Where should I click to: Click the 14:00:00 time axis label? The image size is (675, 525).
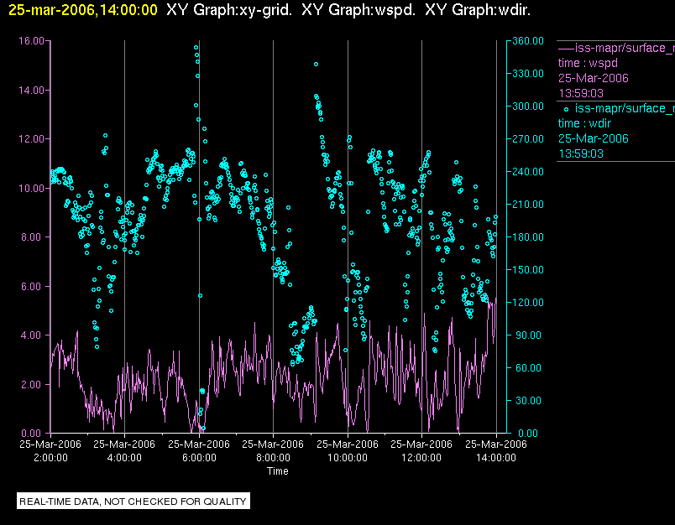(x=496, y=458)
